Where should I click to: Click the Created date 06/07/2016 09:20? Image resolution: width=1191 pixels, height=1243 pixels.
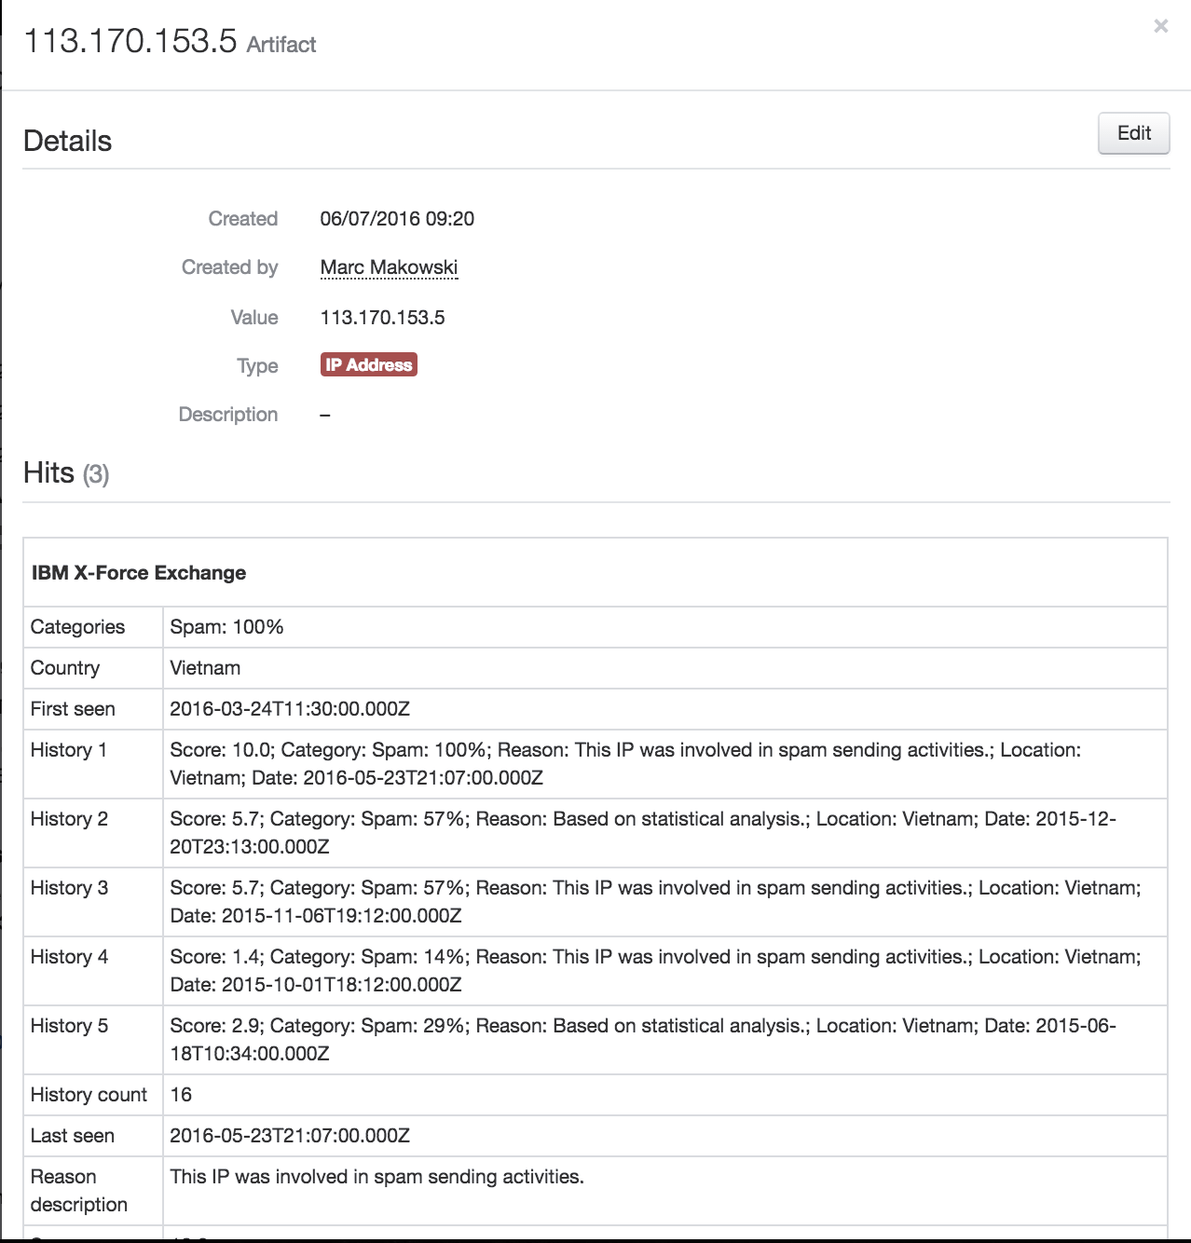[x=397, y=219]
